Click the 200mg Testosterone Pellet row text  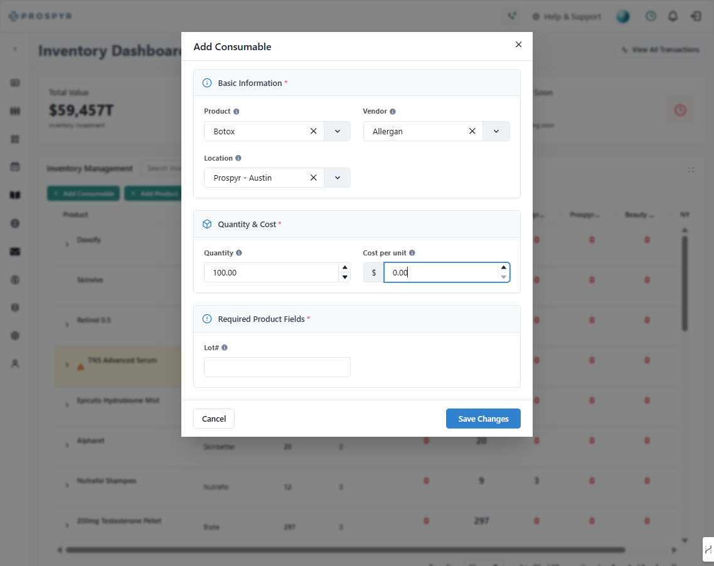[x=119, y=520]
